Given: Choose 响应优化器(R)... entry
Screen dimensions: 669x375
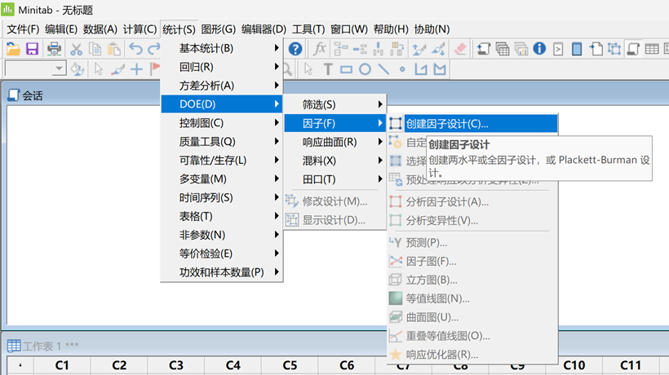Looking at the screenshot, I should pos(472,355).
